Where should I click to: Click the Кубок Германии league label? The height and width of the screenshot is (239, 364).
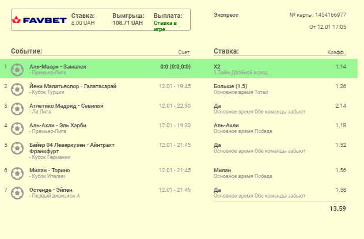[50, 157]
